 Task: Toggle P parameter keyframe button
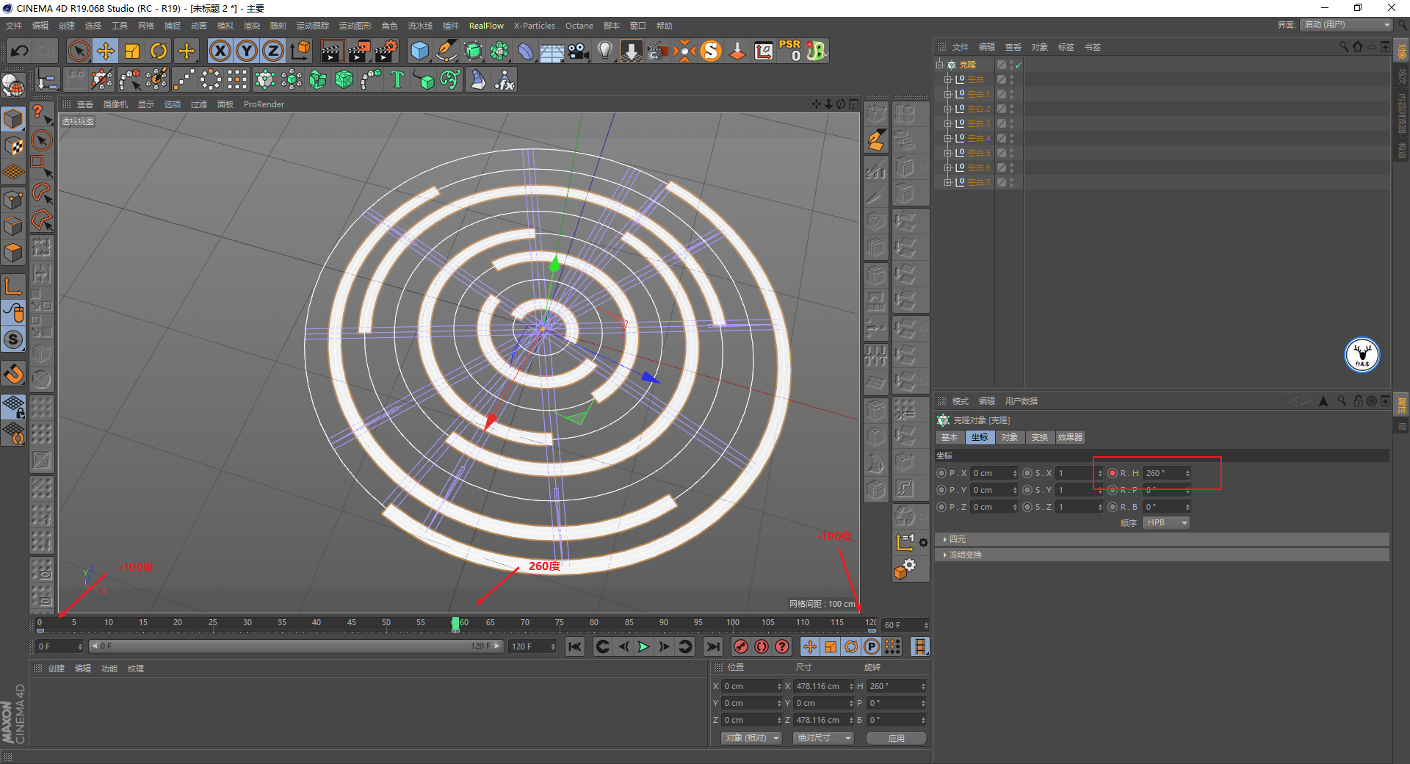[x=872, y=646]
